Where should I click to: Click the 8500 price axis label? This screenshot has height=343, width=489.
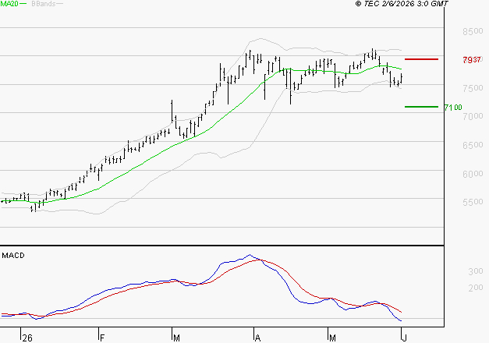473,31
